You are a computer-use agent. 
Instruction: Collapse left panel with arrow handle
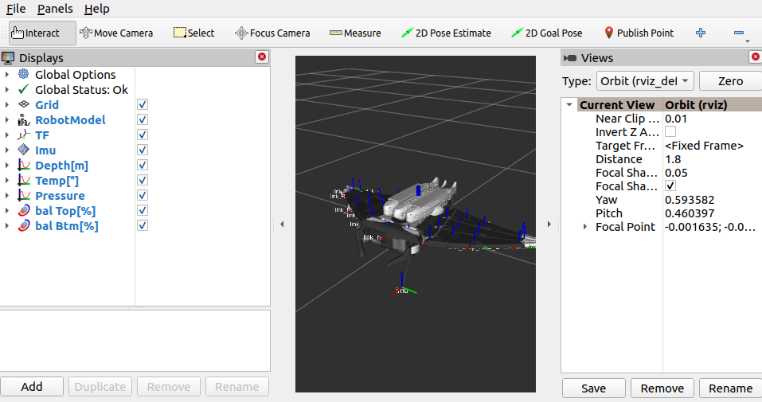pyautogui.click(x=282, y=224)
